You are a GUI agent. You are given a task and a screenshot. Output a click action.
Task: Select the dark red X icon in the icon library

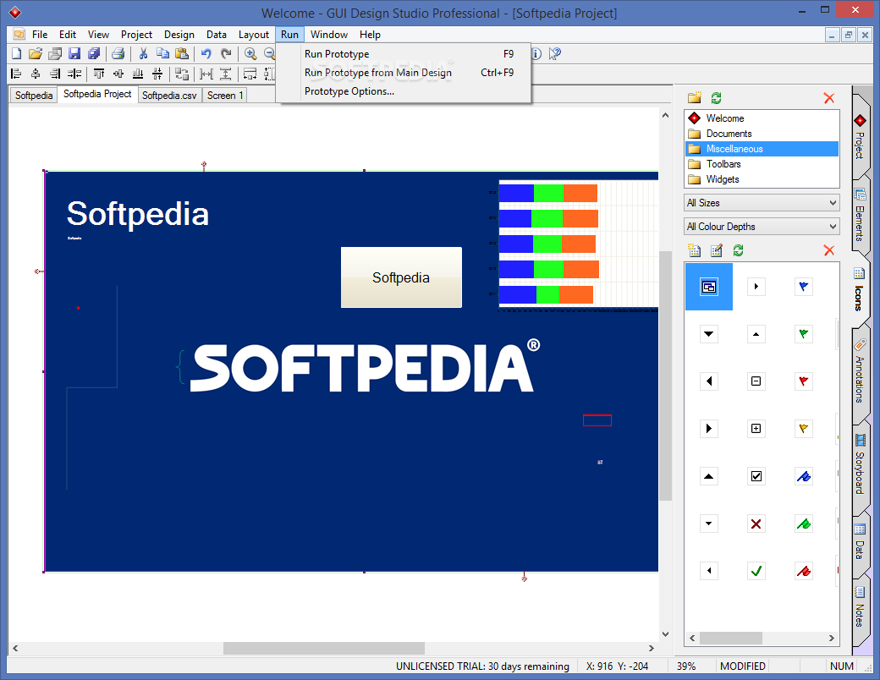756,524
